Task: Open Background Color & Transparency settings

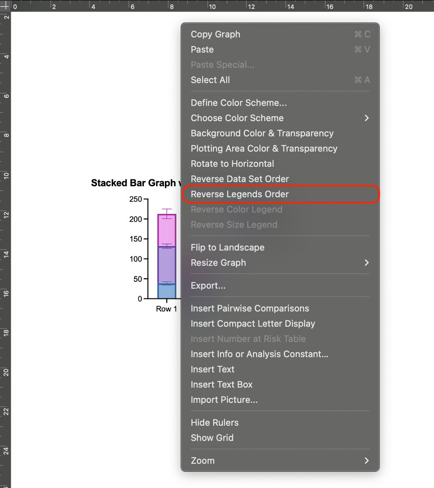Action: (x=262, y=133)
